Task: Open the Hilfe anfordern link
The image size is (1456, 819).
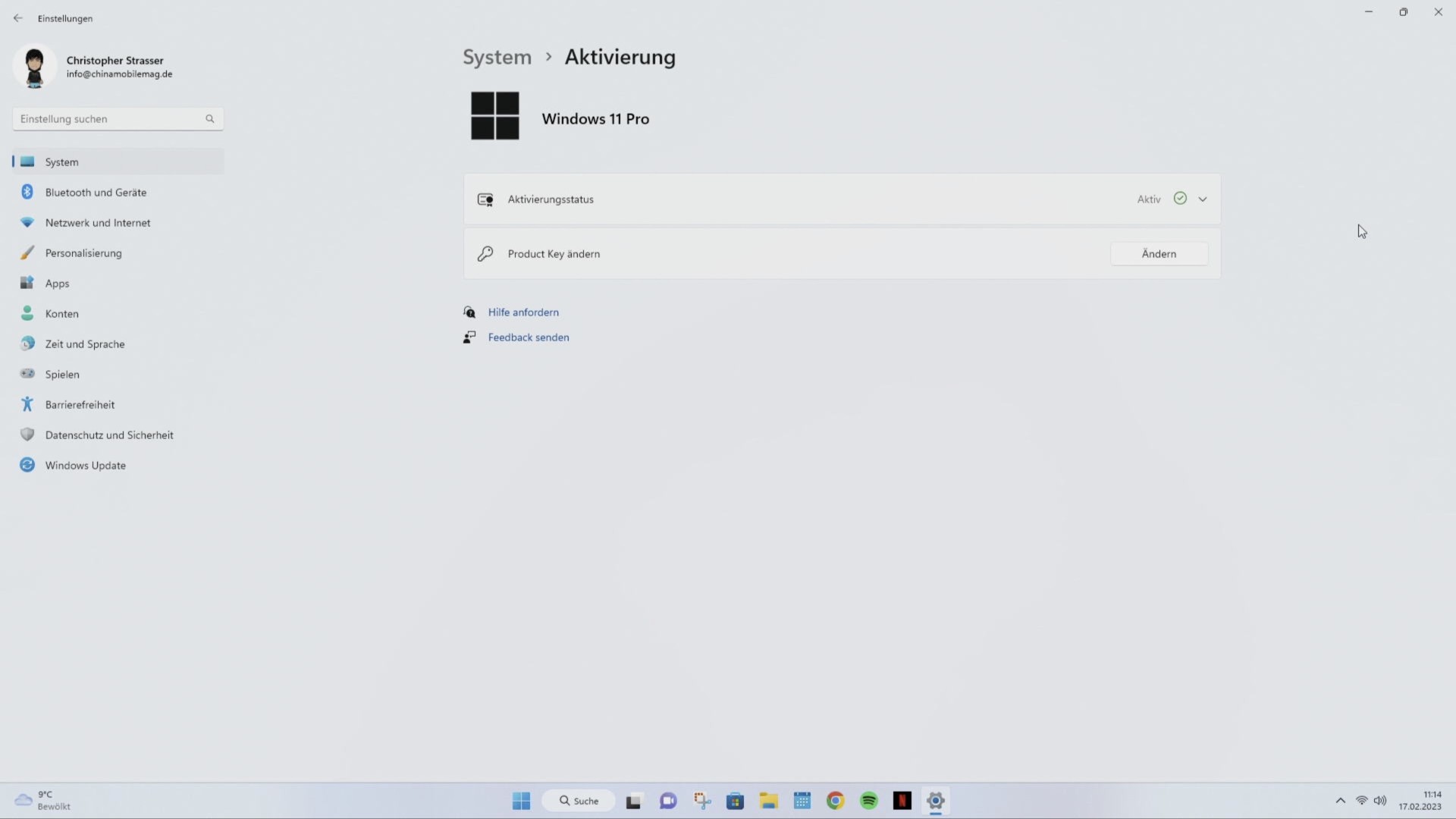Action: [x=523, y=312]
